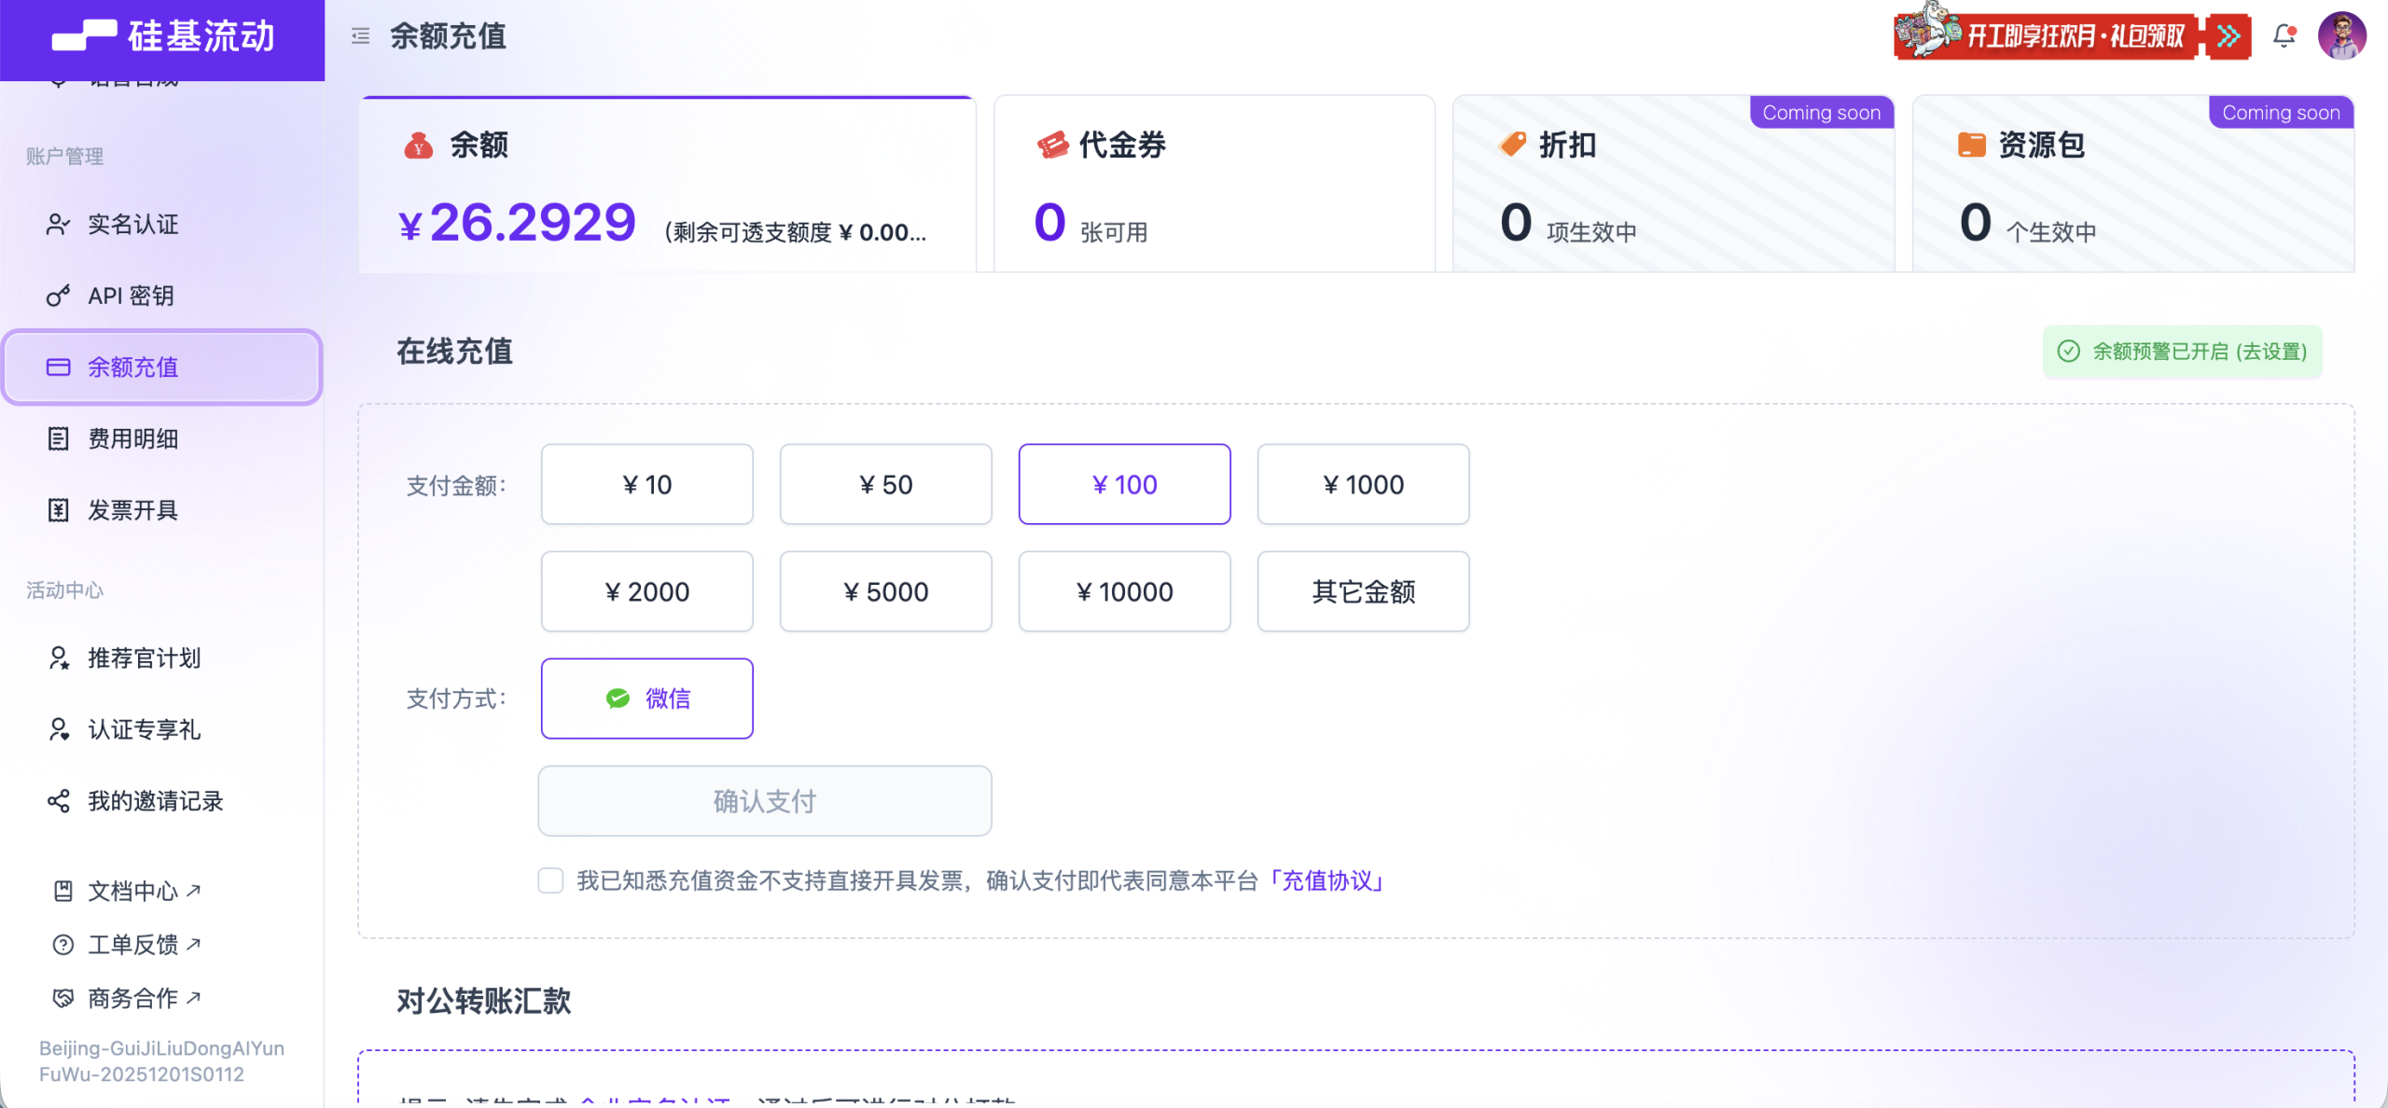Click the 费用明细 document icon

58,438
